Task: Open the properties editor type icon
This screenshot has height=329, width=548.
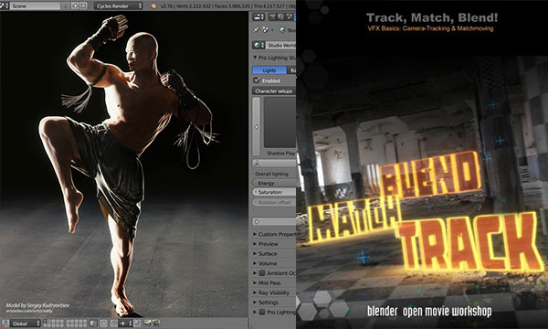Action: [x=258, y=16]
